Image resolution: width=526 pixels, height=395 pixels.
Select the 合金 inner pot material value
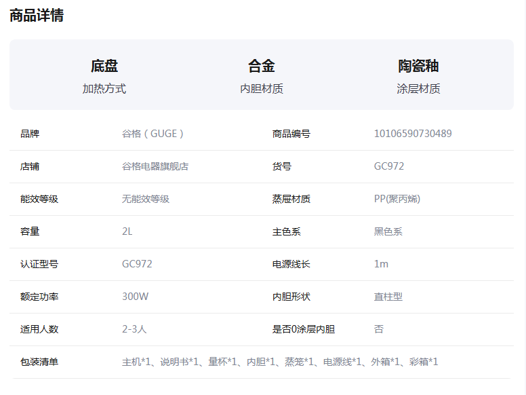(x=262, y=66)
